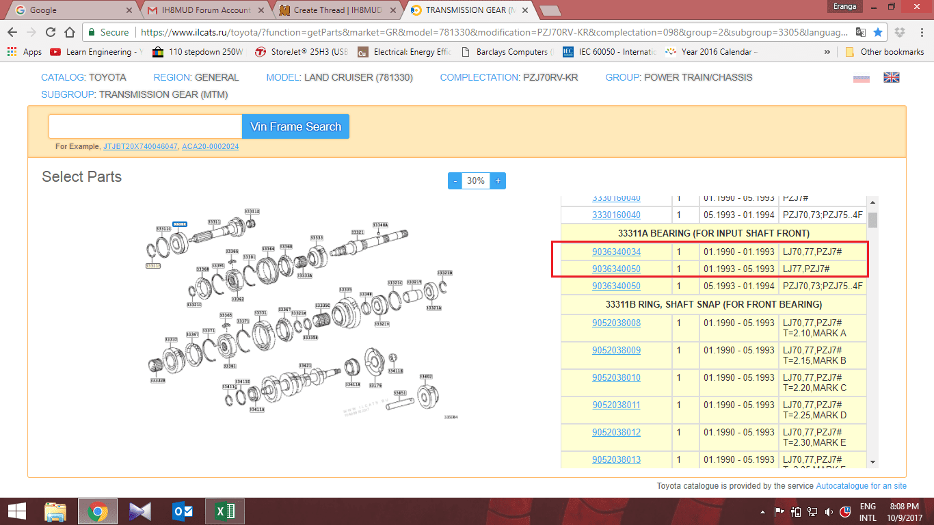Open part number 9052038008 link
This screenshot has width=934, height=525.
coord(616,323)
